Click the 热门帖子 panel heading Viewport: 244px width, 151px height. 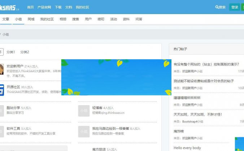coord(180,49)
